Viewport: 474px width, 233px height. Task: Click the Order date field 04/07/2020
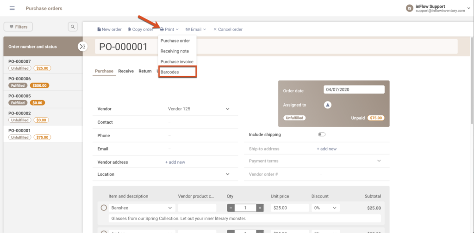354,90
